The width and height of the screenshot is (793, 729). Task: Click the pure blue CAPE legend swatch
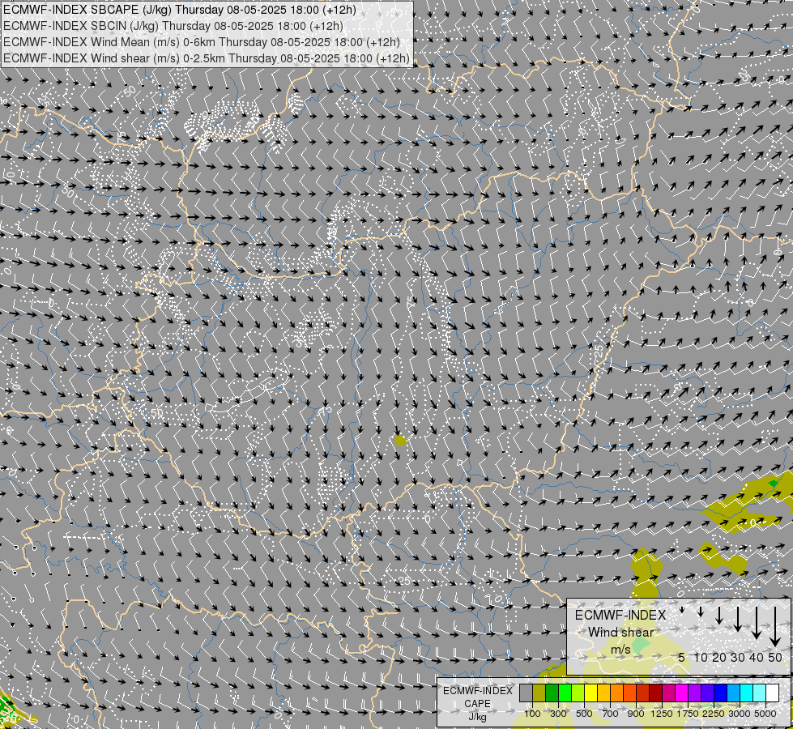coord(721,693)
